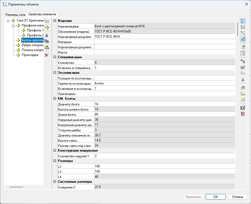Collapse the КМ. Болты property group

[x=55, y=98]
